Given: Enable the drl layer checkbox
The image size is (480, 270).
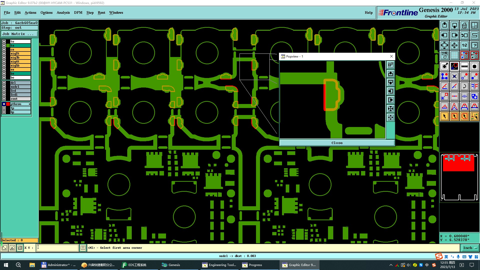Looking at the screenshot, I should (x=4, y=83).
